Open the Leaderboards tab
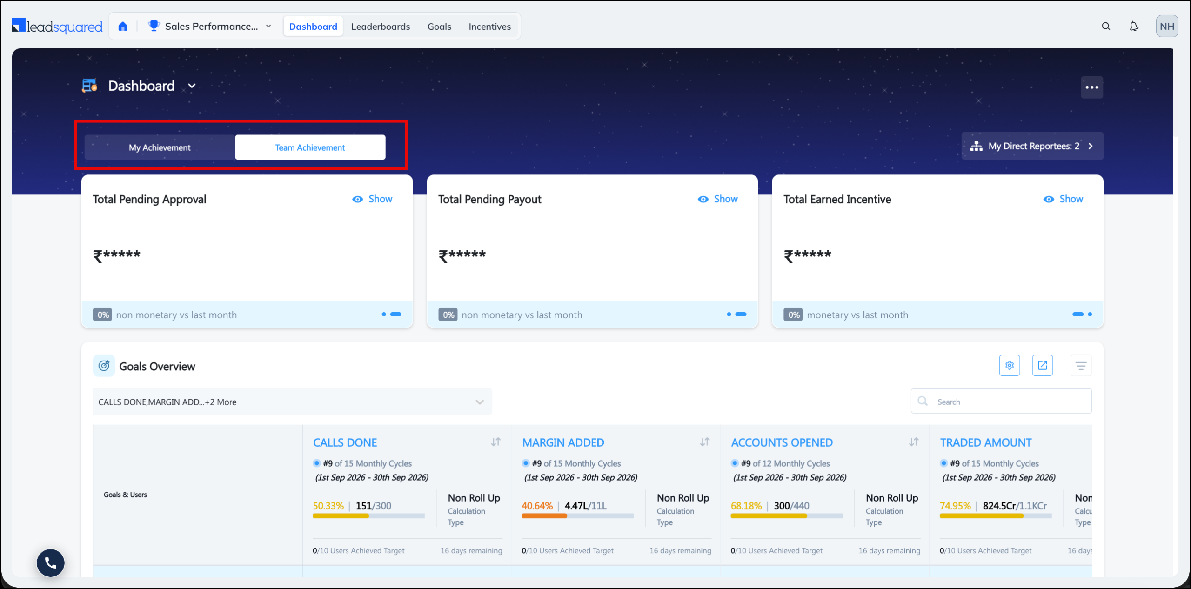 (381, 27)
